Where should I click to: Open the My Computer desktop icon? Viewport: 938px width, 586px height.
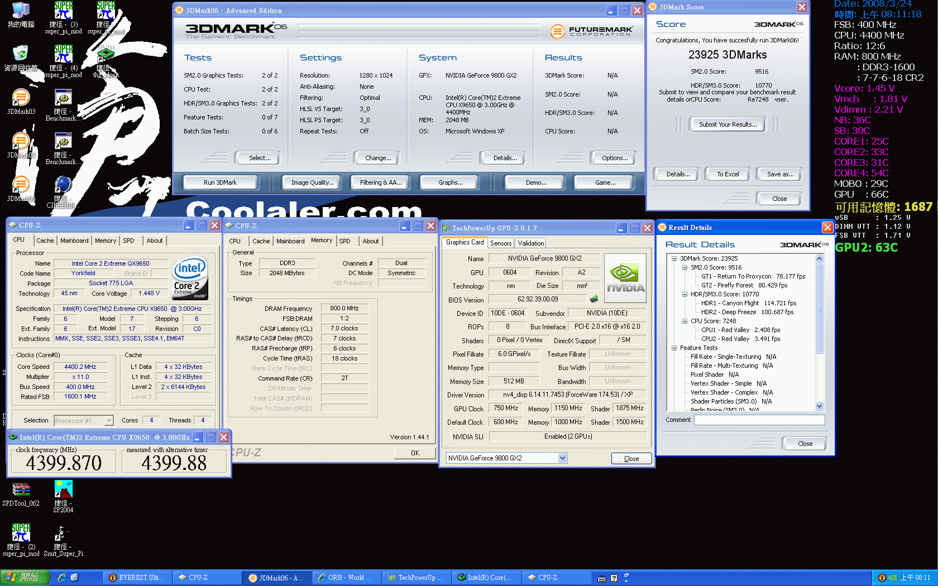(21, 15)
